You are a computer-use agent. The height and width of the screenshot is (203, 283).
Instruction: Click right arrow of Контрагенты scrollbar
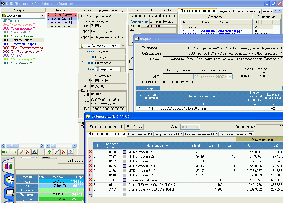42,145
